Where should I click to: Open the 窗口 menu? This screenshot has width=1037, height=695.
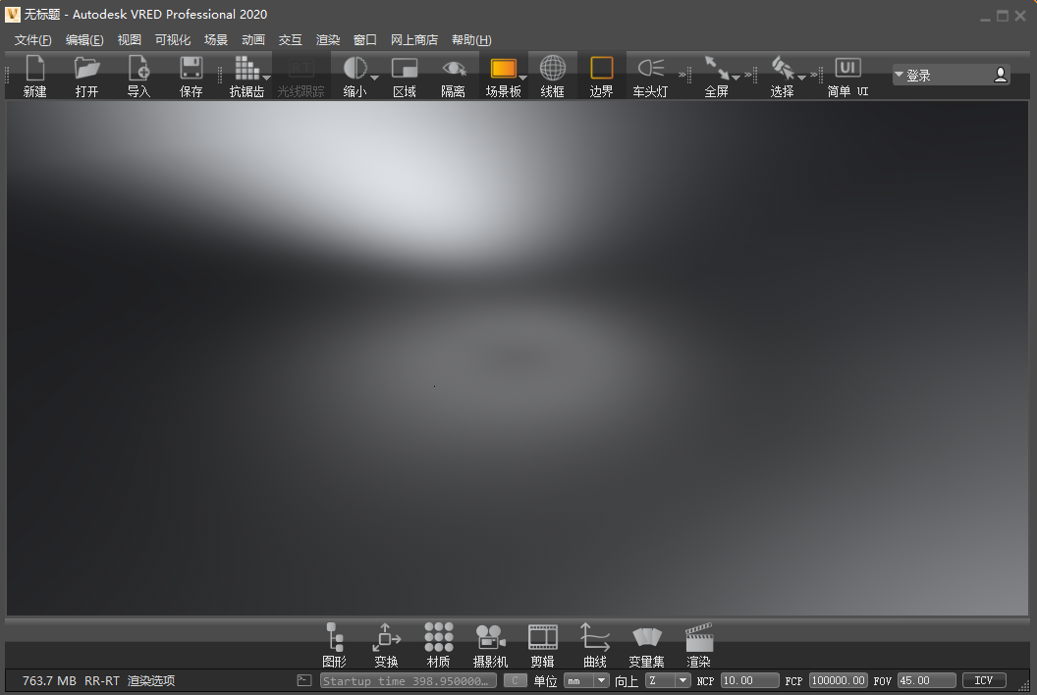365,39
